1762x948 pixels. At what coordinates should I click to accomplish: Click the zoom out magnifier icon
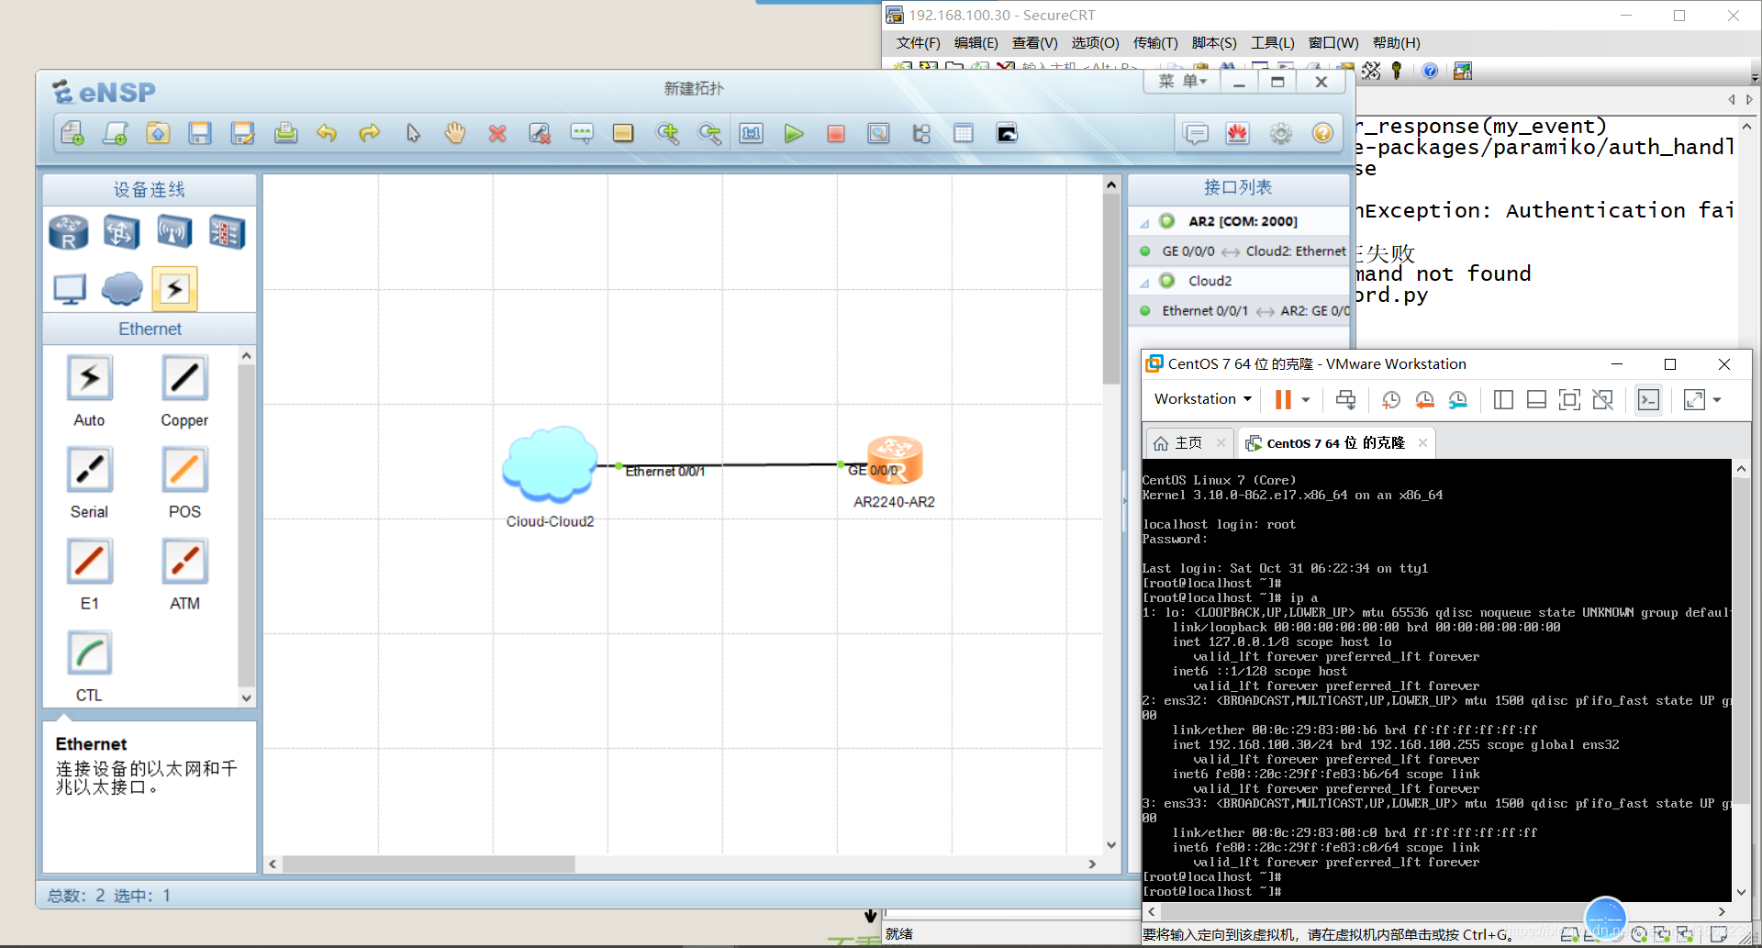pyautogui.click(x=709, y=134)
